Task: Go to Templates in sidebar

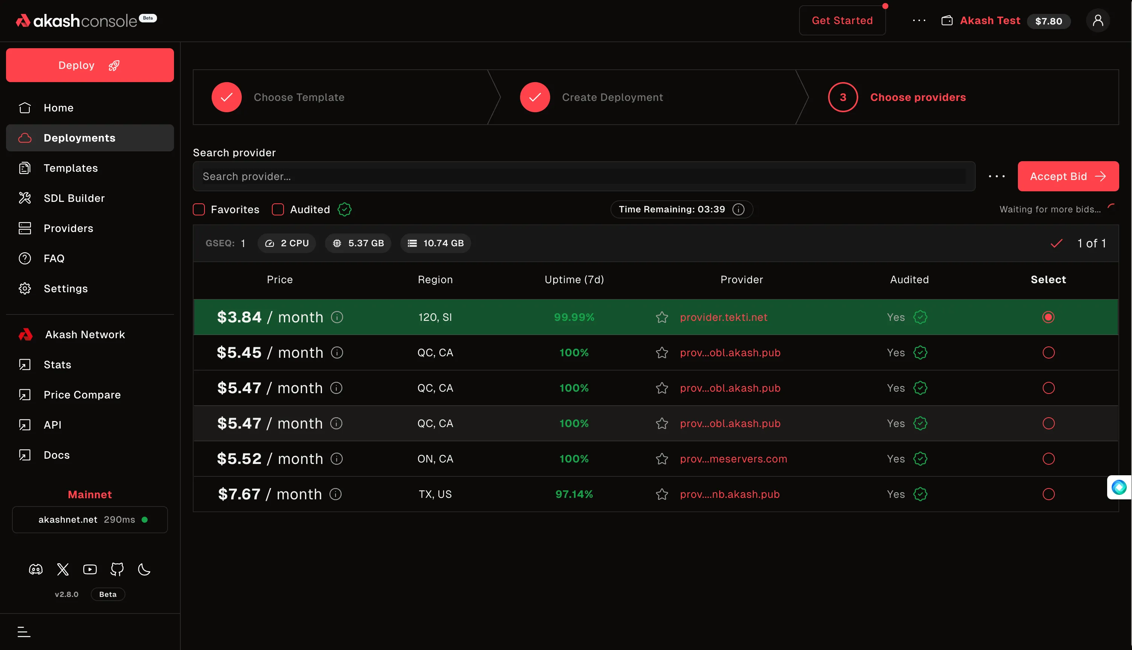Action: coord(70,168)
